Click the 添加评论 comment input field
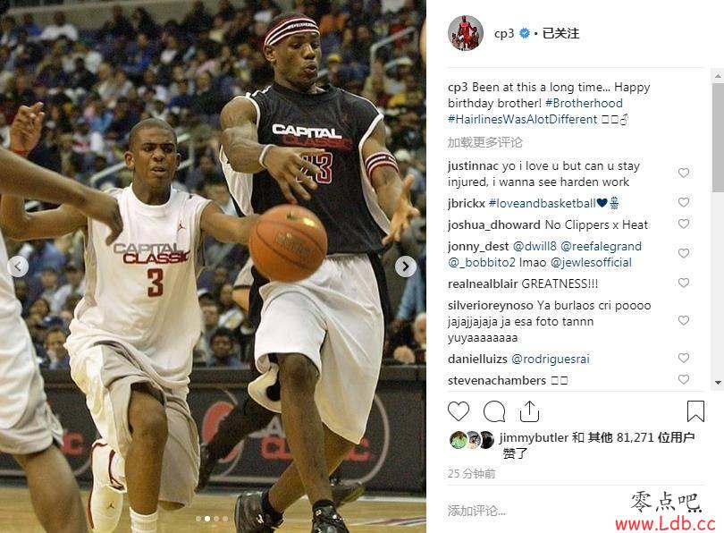724x533 pixels. click(x=531, y=511)
